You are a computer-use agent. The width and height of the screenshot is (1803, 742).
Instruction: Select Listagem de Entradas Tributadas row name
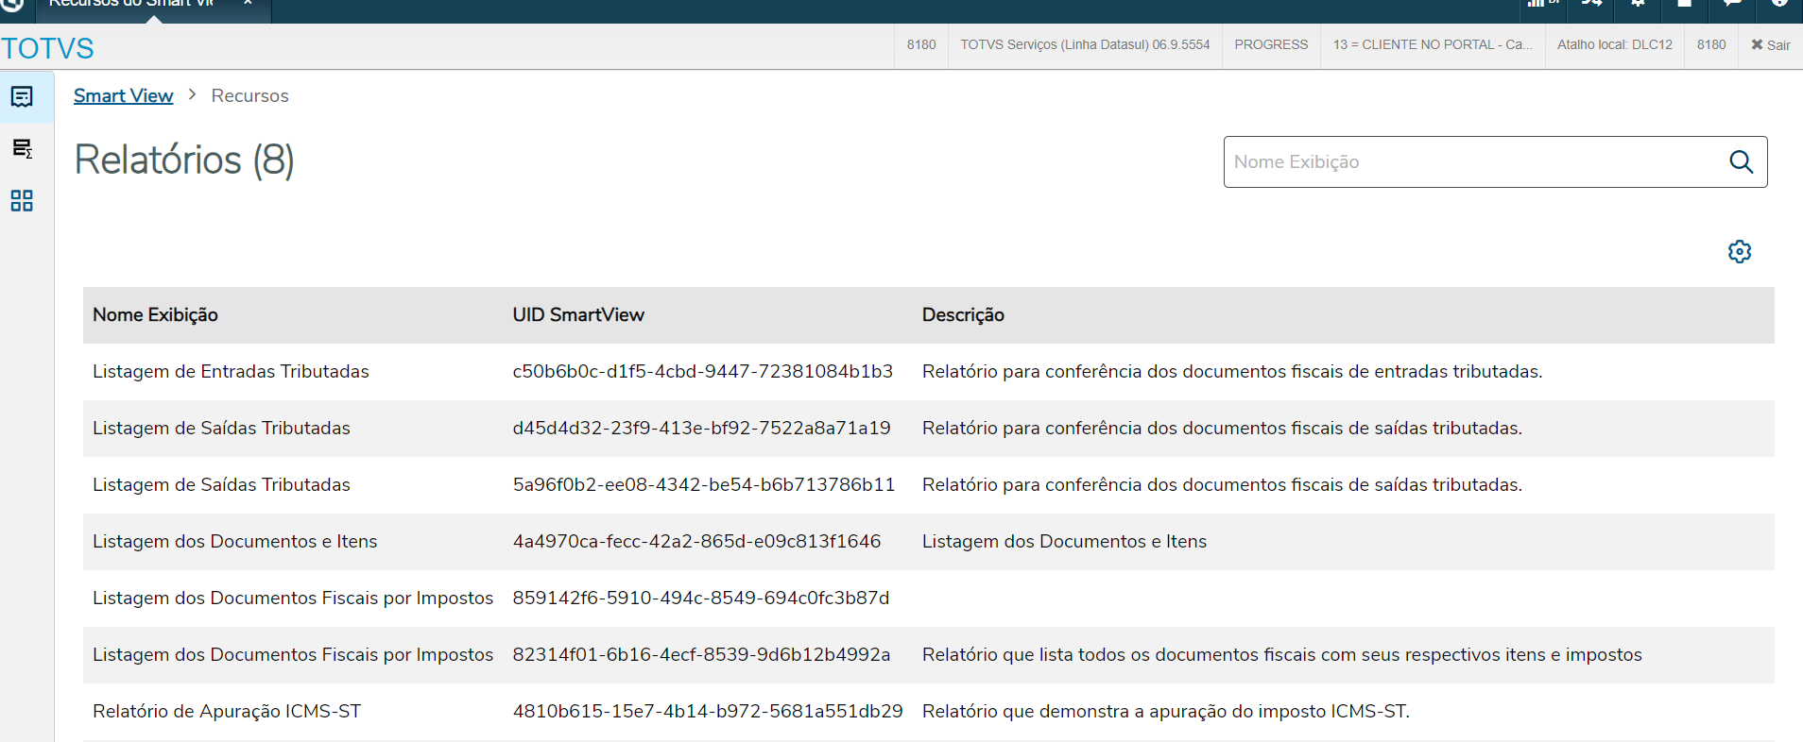[231, 371]
